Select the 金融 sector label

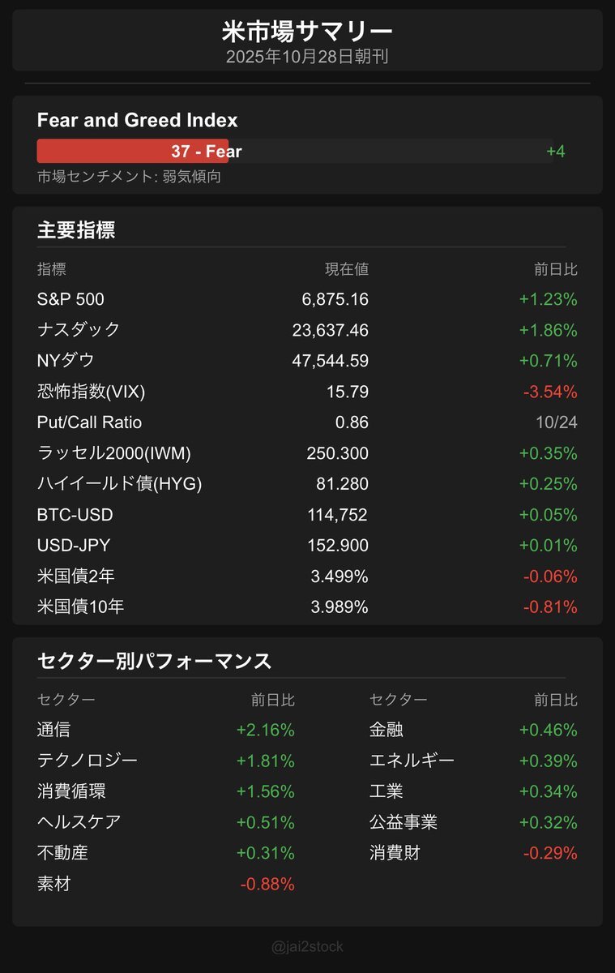[x=386, y=730]
